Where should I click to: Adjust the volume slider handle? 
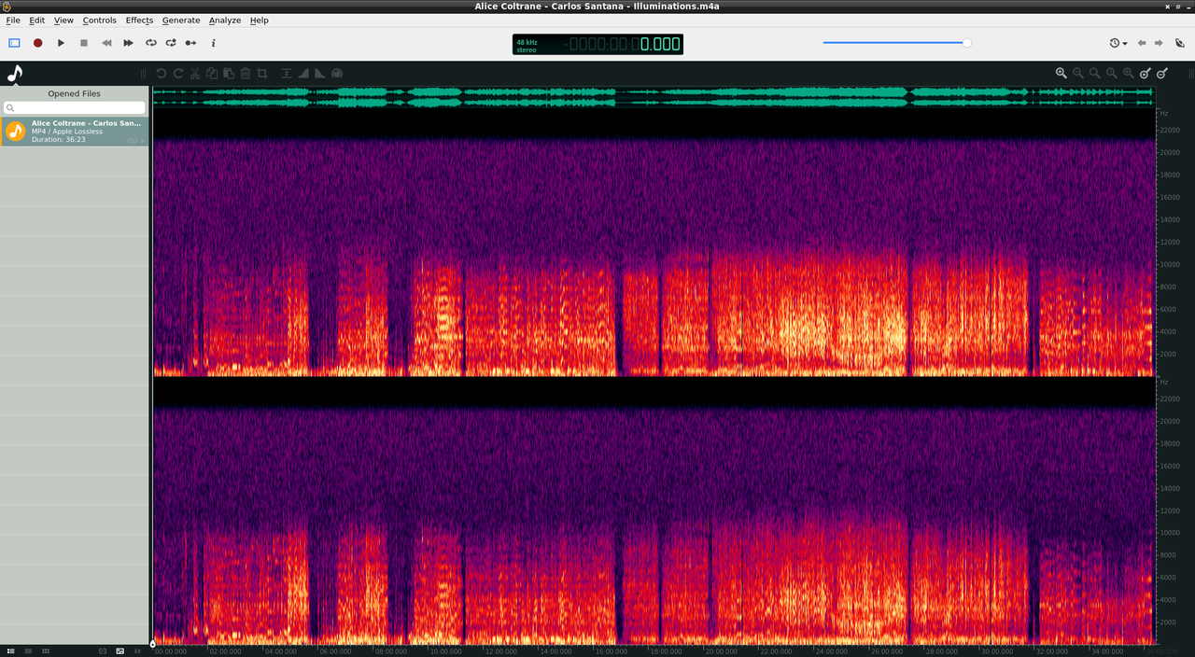[x=967, y=43]
